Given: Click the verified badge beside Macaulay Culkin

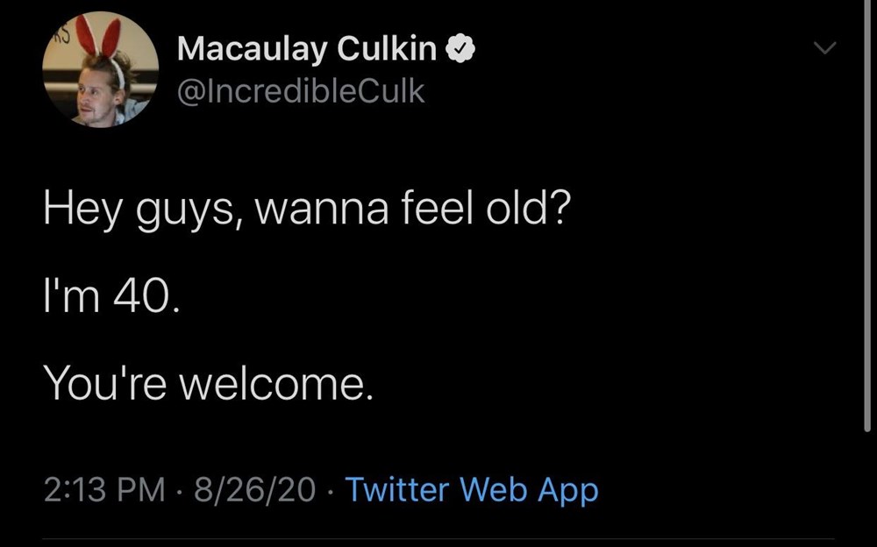Looking at the screenshot, I should coord(462,50).
